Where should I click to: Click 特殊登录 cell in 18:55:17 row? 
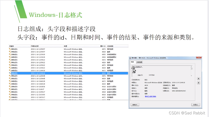110,97
